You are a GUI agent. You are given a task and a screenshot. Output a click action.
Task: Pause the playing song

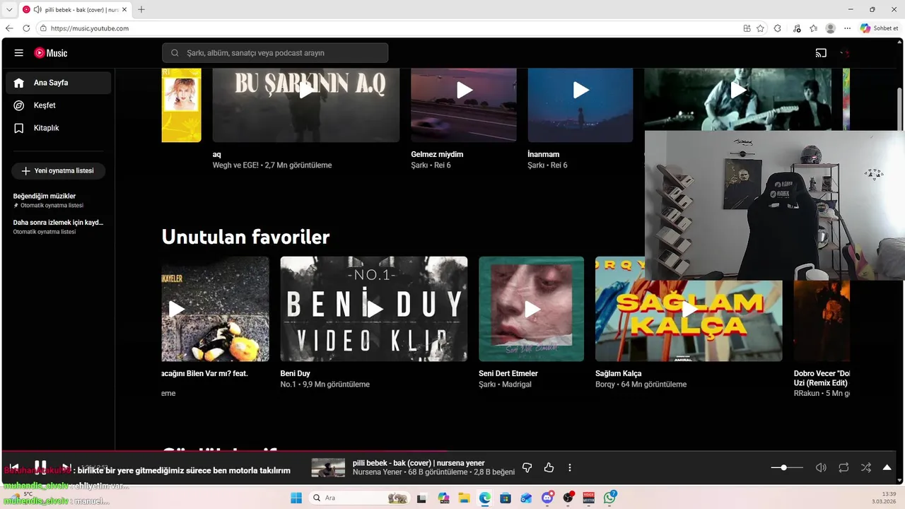pos(40,467)
